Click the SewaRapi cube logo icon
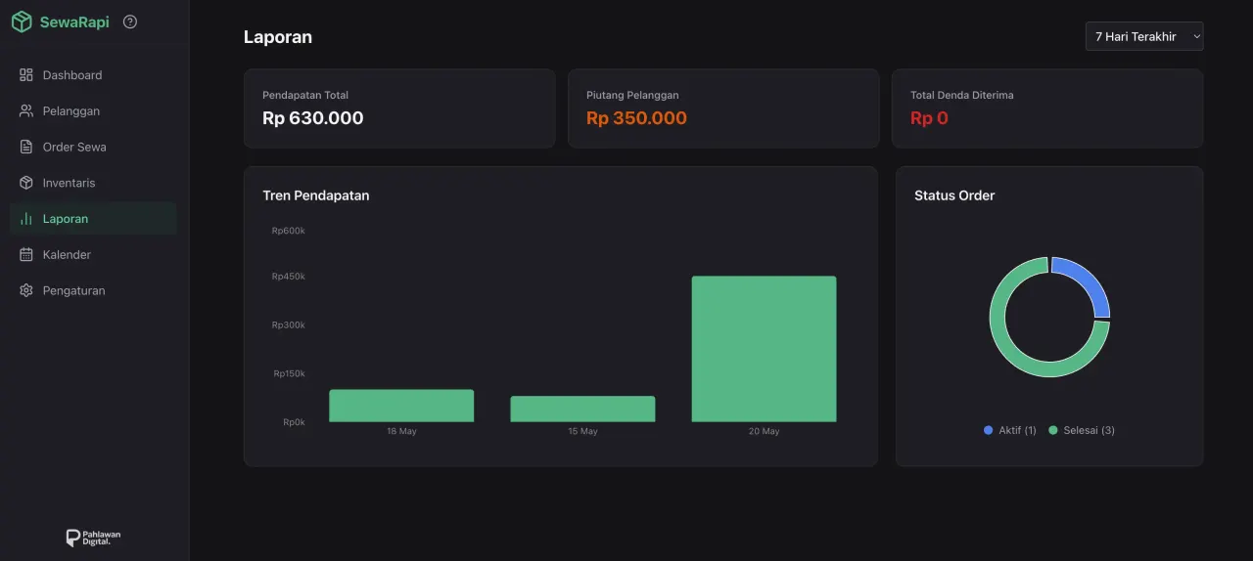The width and height of the screenshot is (1253, 561). coord(22,22)
